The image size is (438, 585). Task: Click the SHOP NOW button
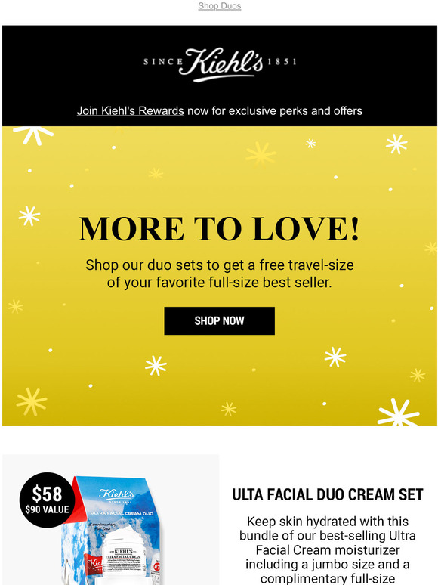point(220,321)
